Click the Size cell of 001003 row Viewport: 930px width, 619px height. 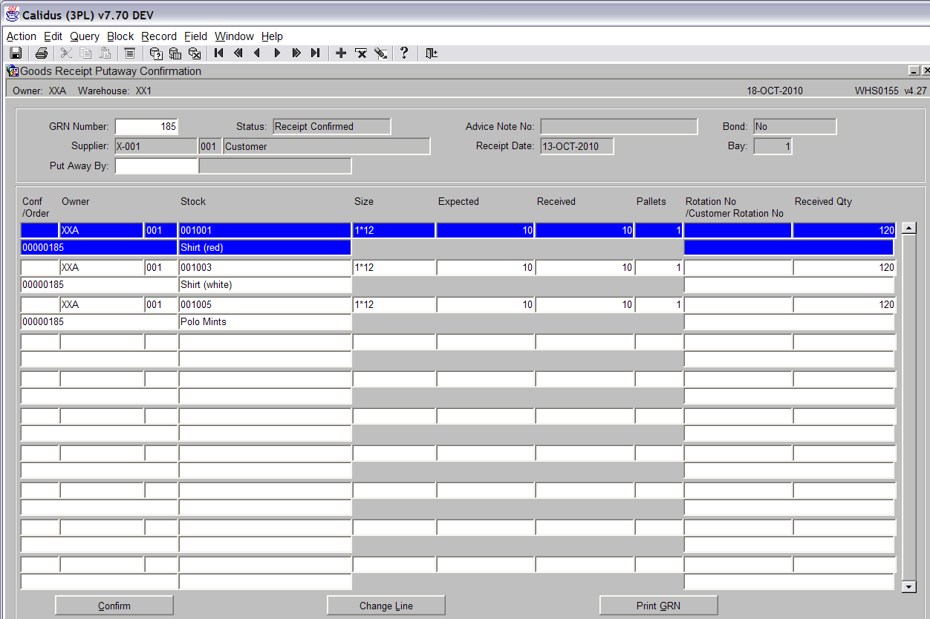click(394, 267)
